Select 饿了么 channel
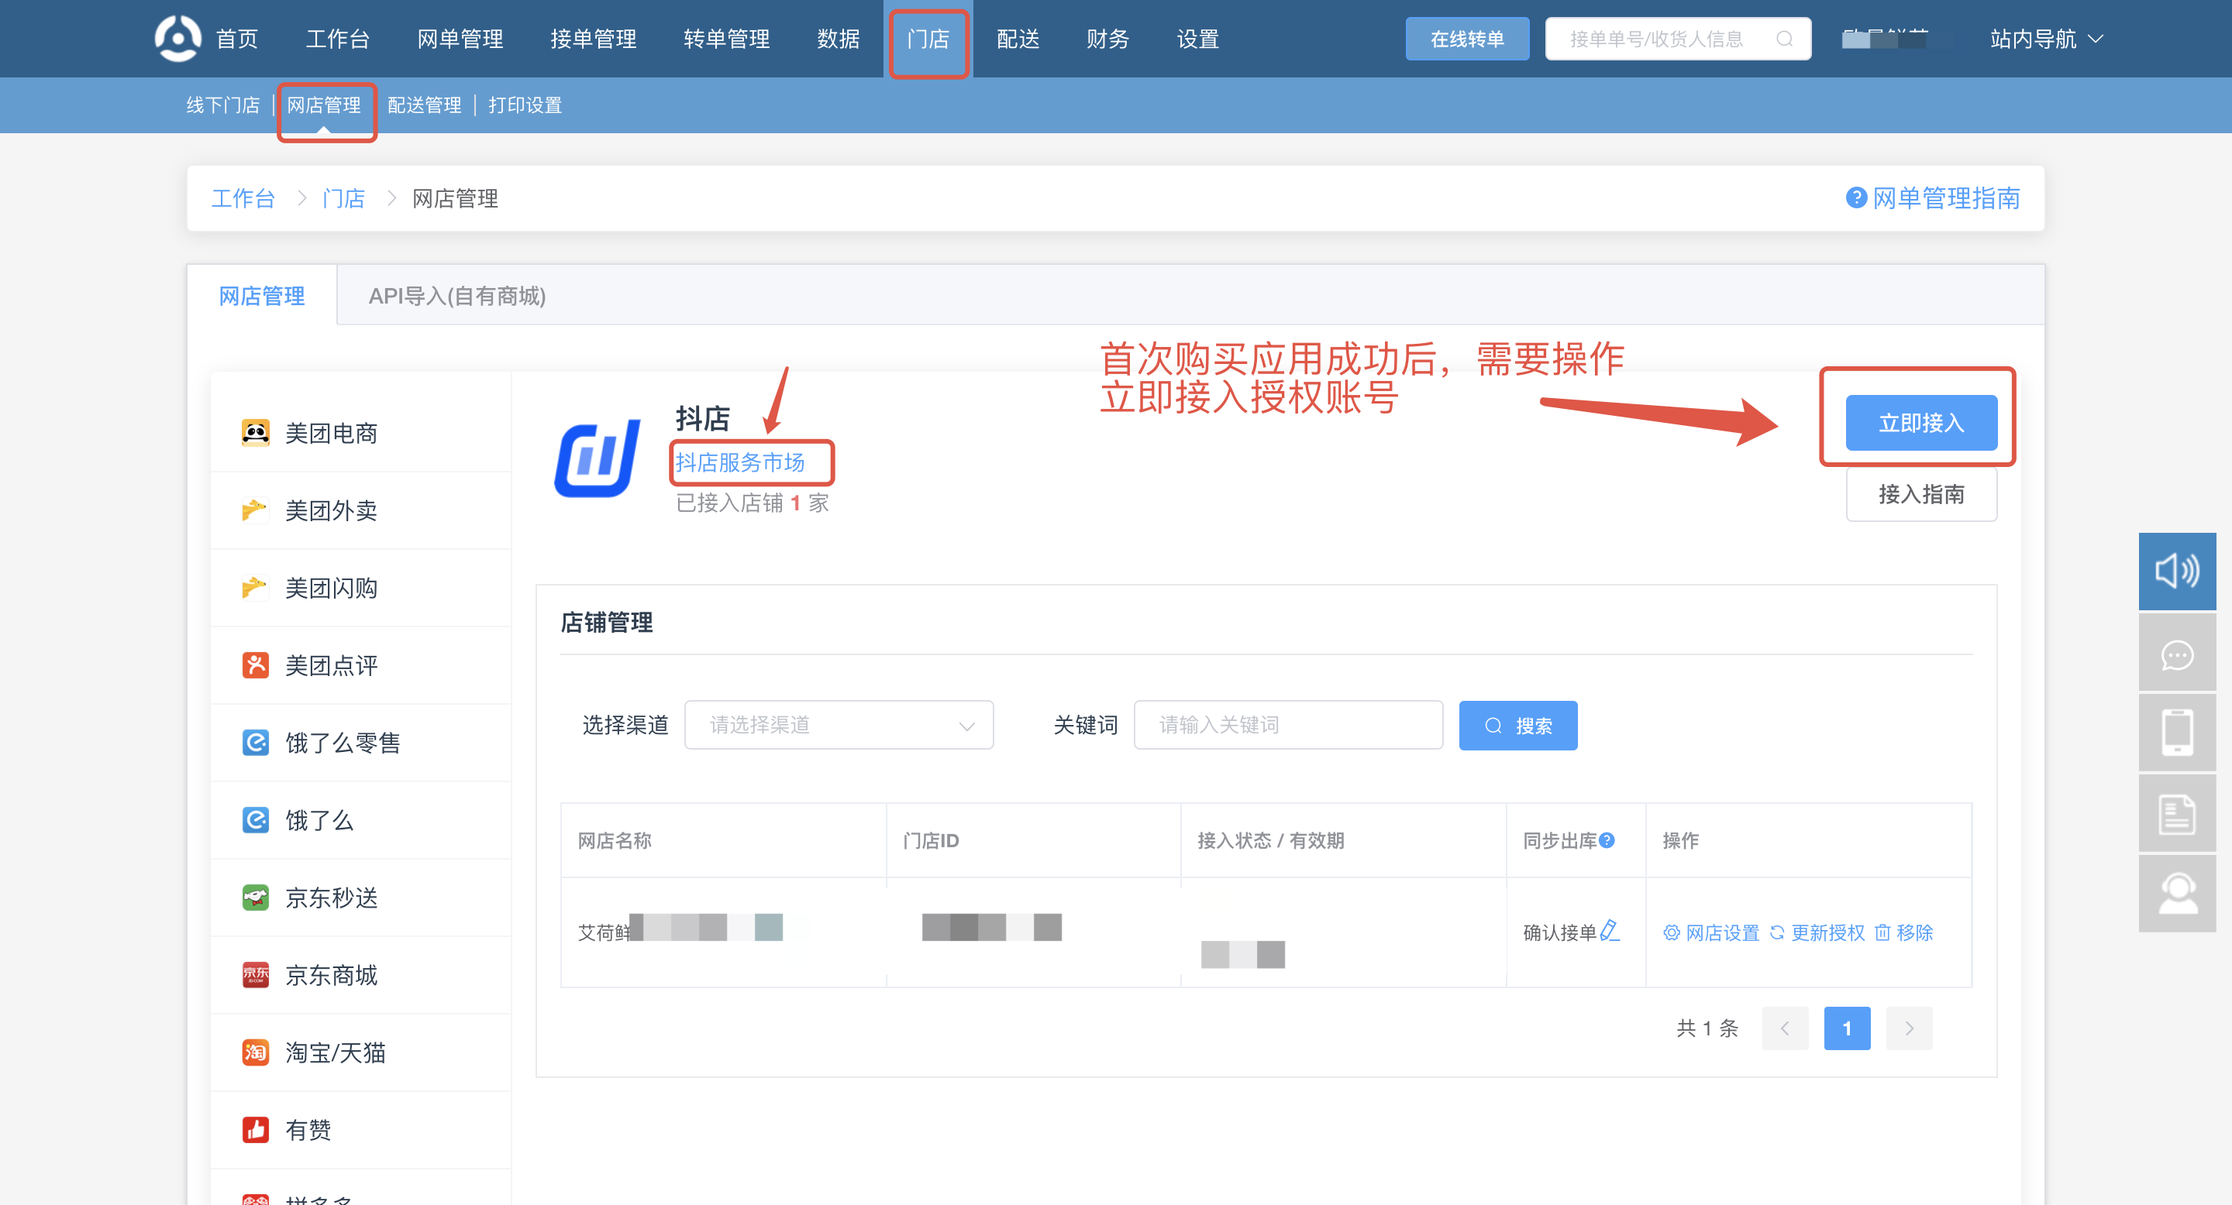This screenshot has height=1205, width=2232. coord(361,821)
